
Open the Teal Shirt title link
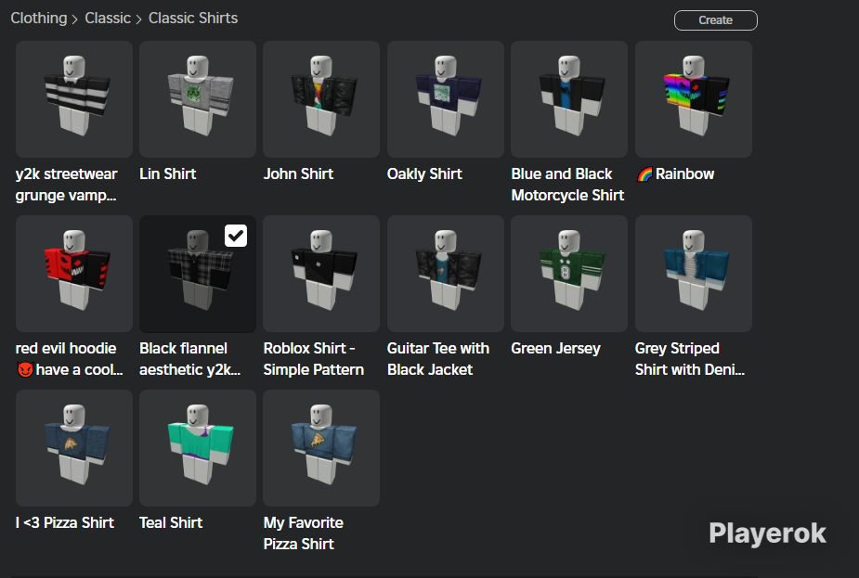(171, 522)
